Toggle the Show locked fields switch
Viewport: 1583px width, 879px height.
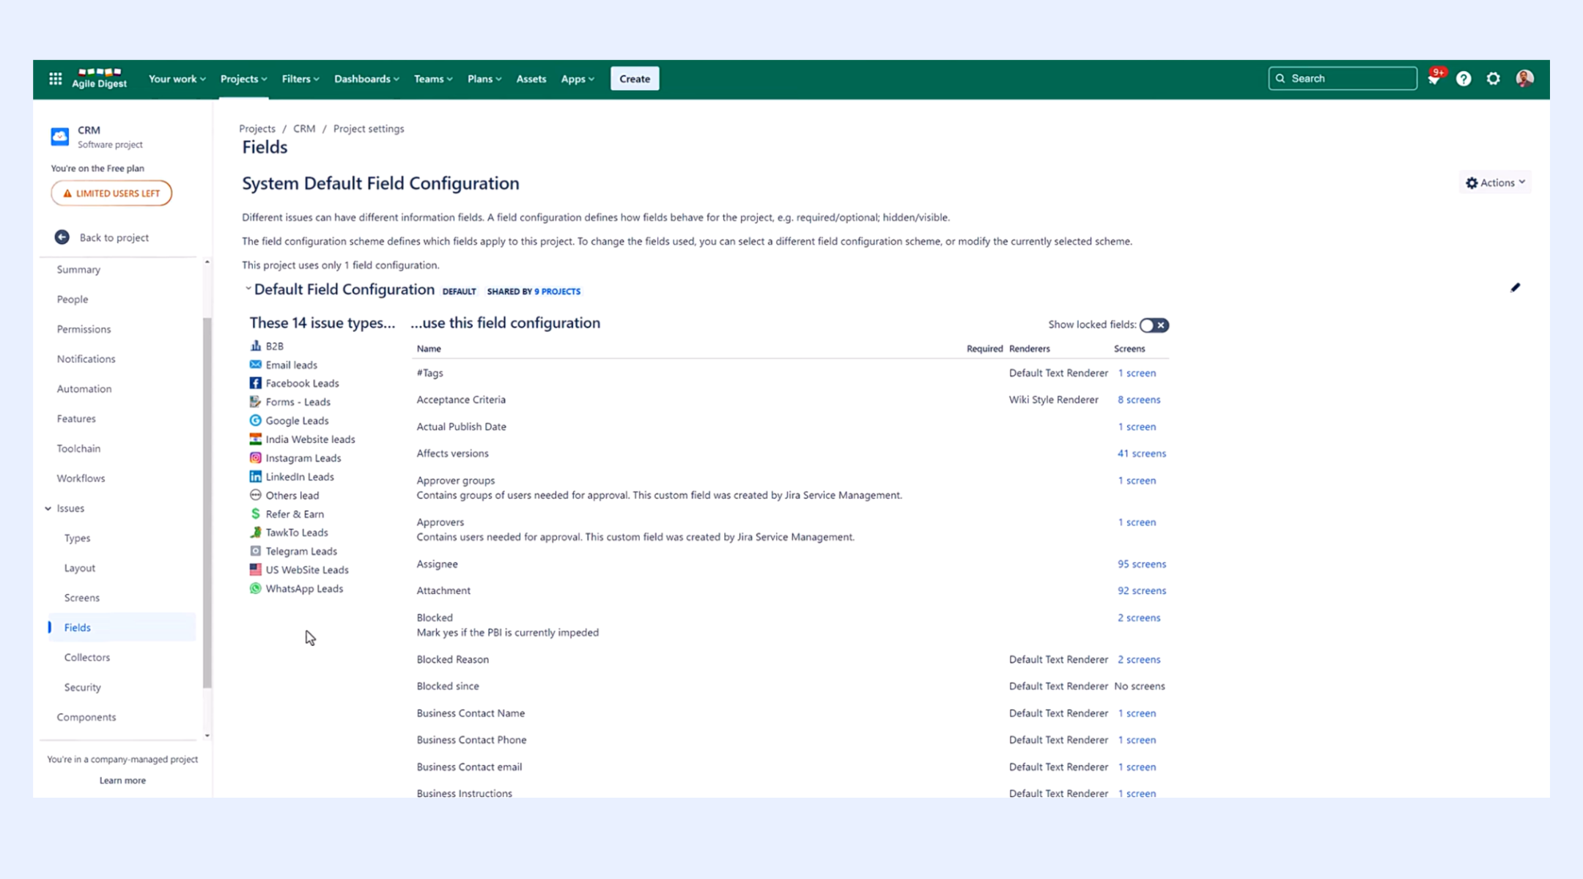click(x=1154, y=325)
